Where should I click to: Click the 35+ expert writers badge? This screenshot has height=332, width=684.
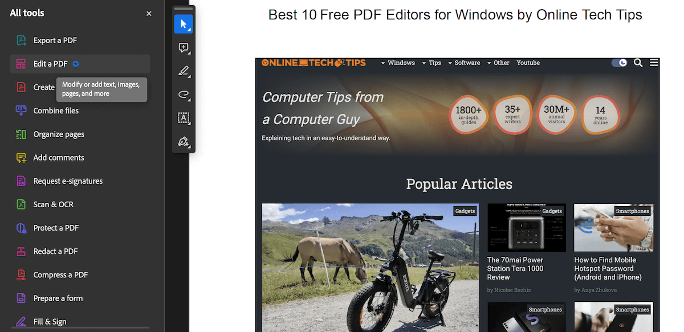tap(512, 114)
